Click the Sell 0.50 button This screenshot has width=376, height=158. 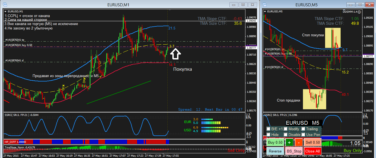pos(313,143)
